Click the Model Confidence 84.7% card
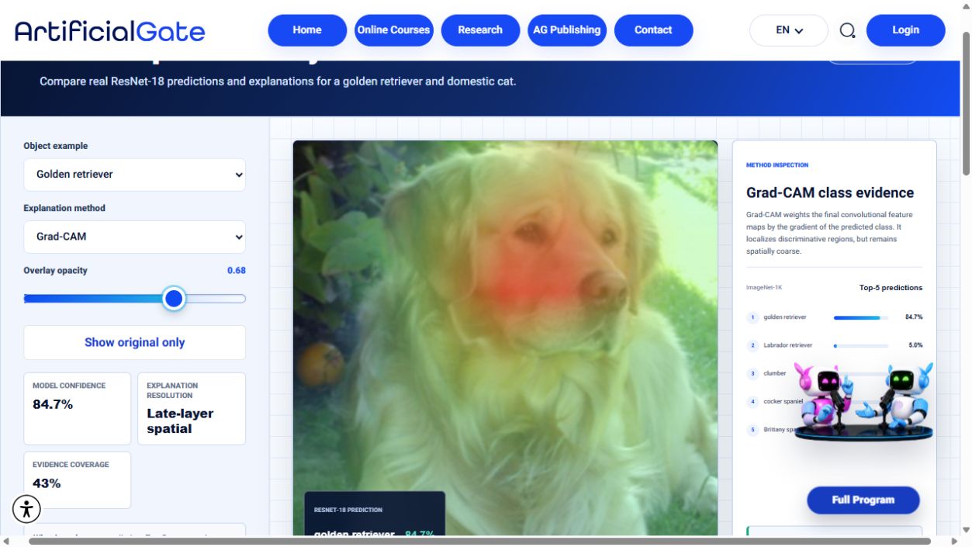 tap(77, 409)
